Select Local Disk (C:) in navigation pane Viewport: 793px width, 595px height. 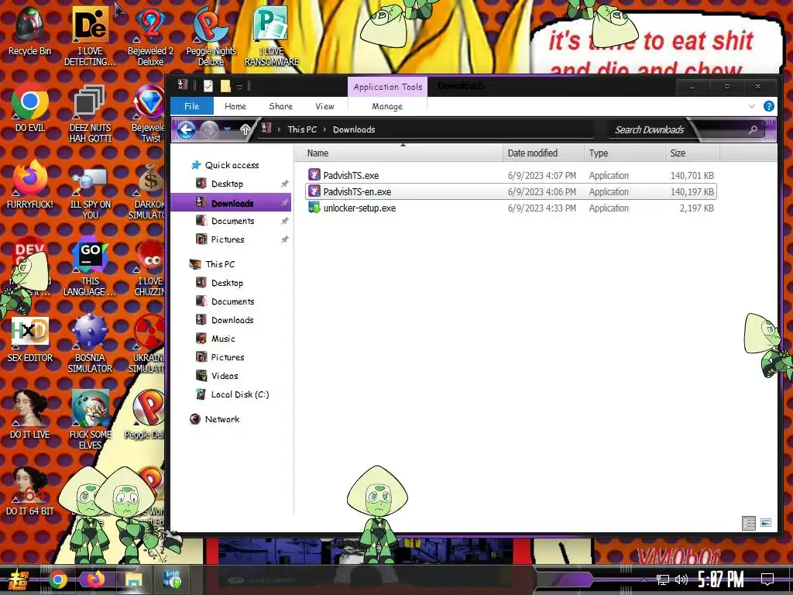coord(240,394)
